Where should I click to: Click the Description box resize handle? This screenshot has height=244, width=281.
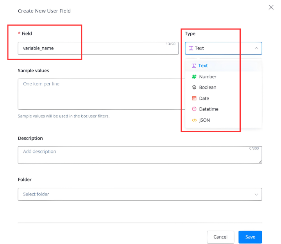260,162
